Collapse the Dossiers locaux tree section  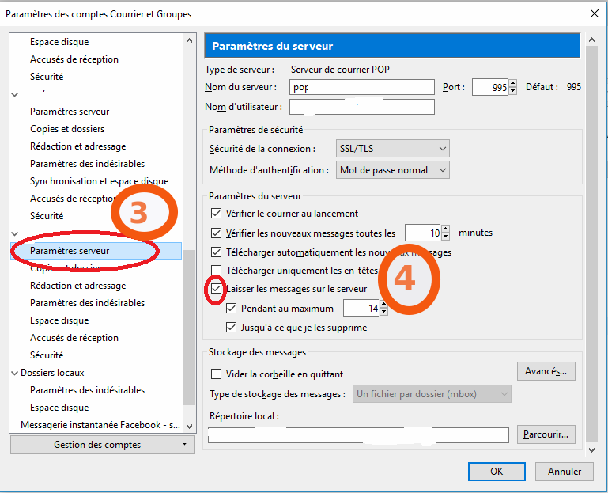[x=14, y=373]
